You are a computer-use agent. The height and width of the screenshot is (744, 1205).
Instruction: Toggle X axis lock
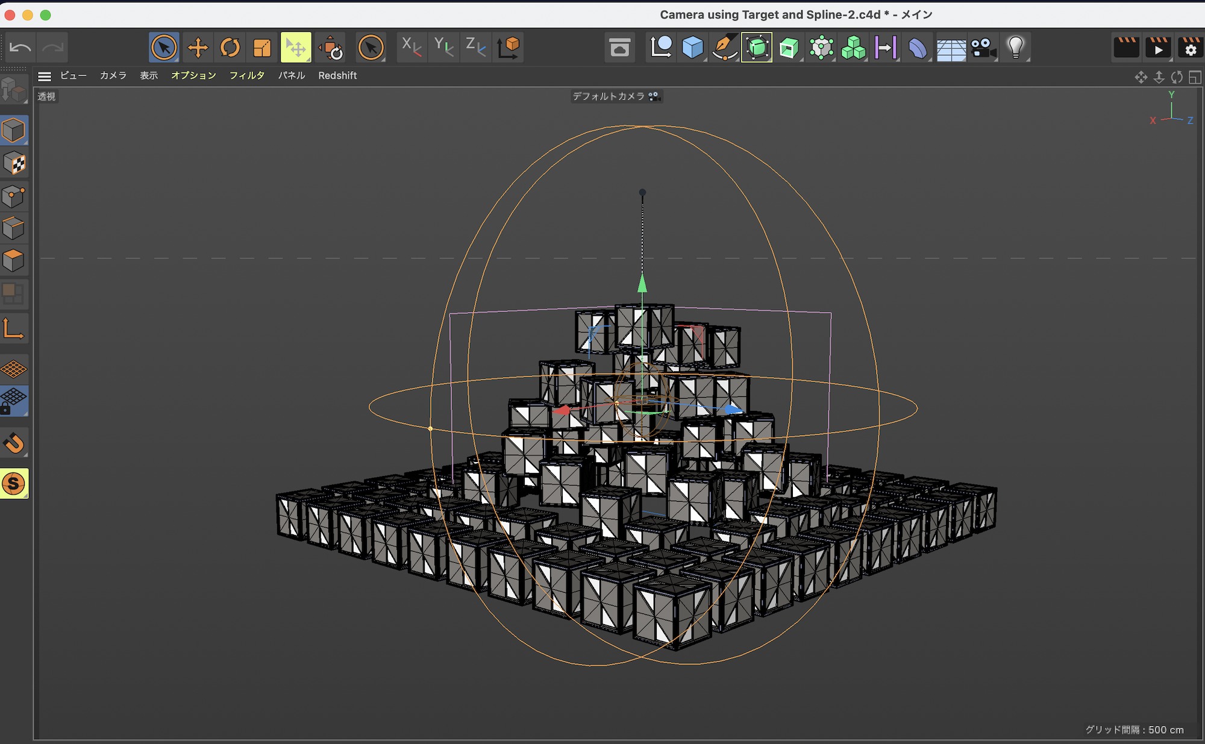coord(411,47)
